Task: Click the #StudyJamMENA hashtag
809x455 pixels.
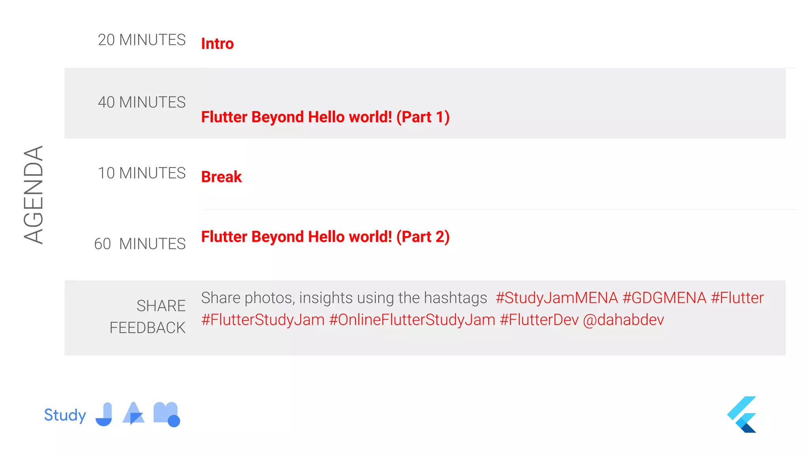Action: (x=557, y=298)
